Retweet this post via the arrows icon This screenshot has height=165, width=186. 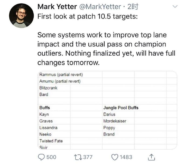click(x=78, y=157)
